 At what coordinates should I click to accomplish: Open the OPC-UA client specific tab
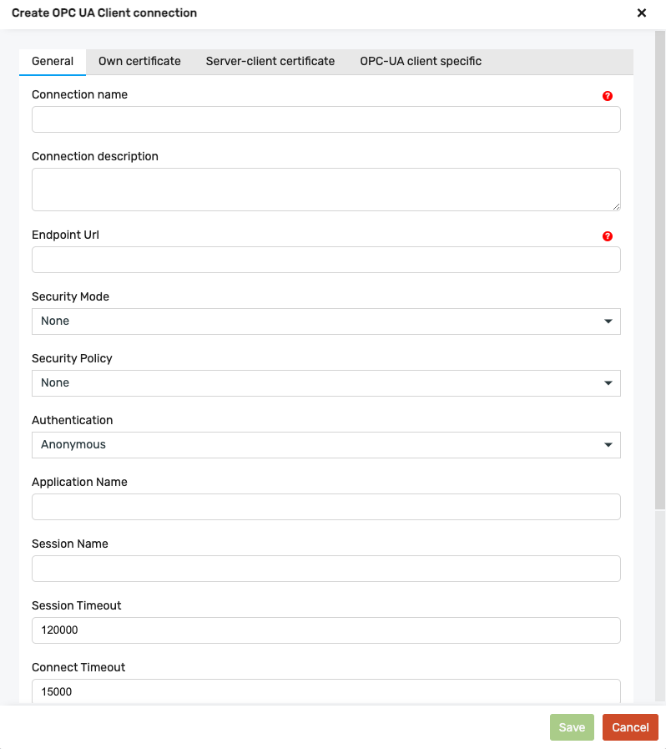[420, 61]
